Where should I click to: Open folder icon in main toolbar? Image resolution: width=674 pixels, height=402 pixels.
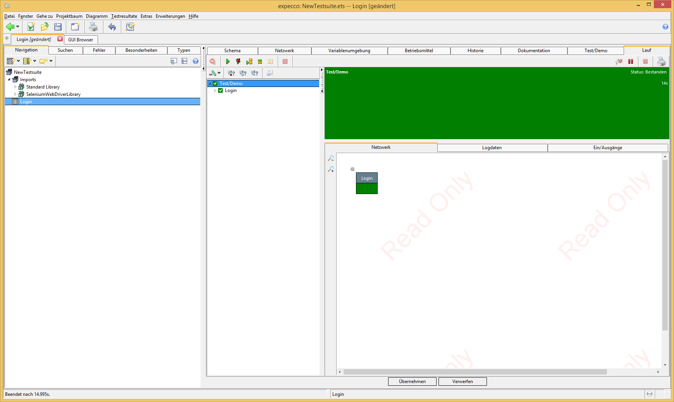[45, 27]
